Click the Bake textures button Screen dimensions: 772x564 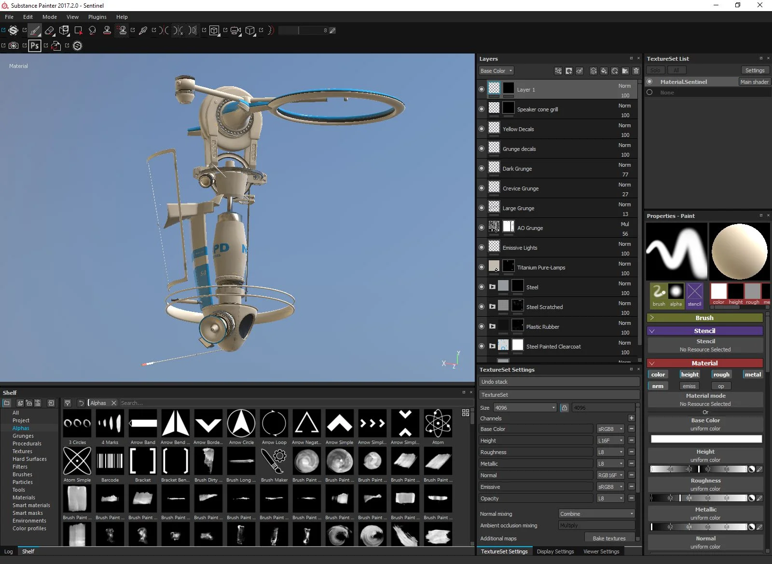(609, 538)
